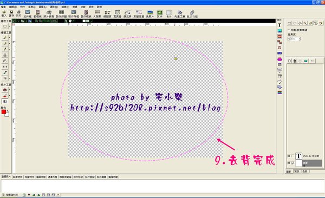Add a text object with T icon
Viewport: 325px width, 198px height.
[279, 25]
